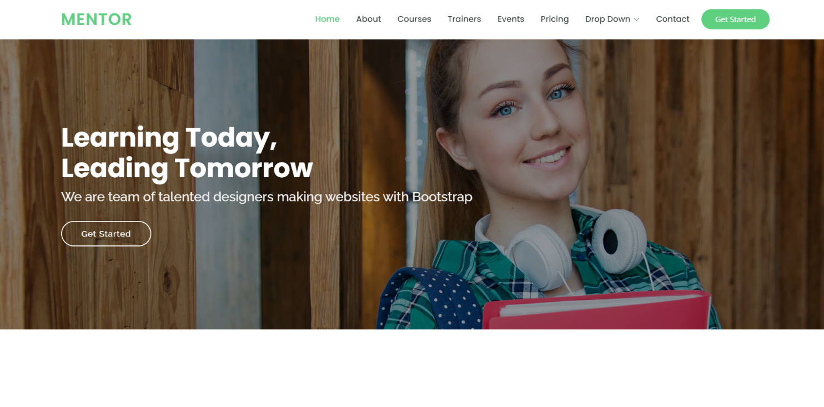The height and width of the screenshot is (407, 824).
Task: Navigate to the Events page
Action: click(x=511, y=19)
